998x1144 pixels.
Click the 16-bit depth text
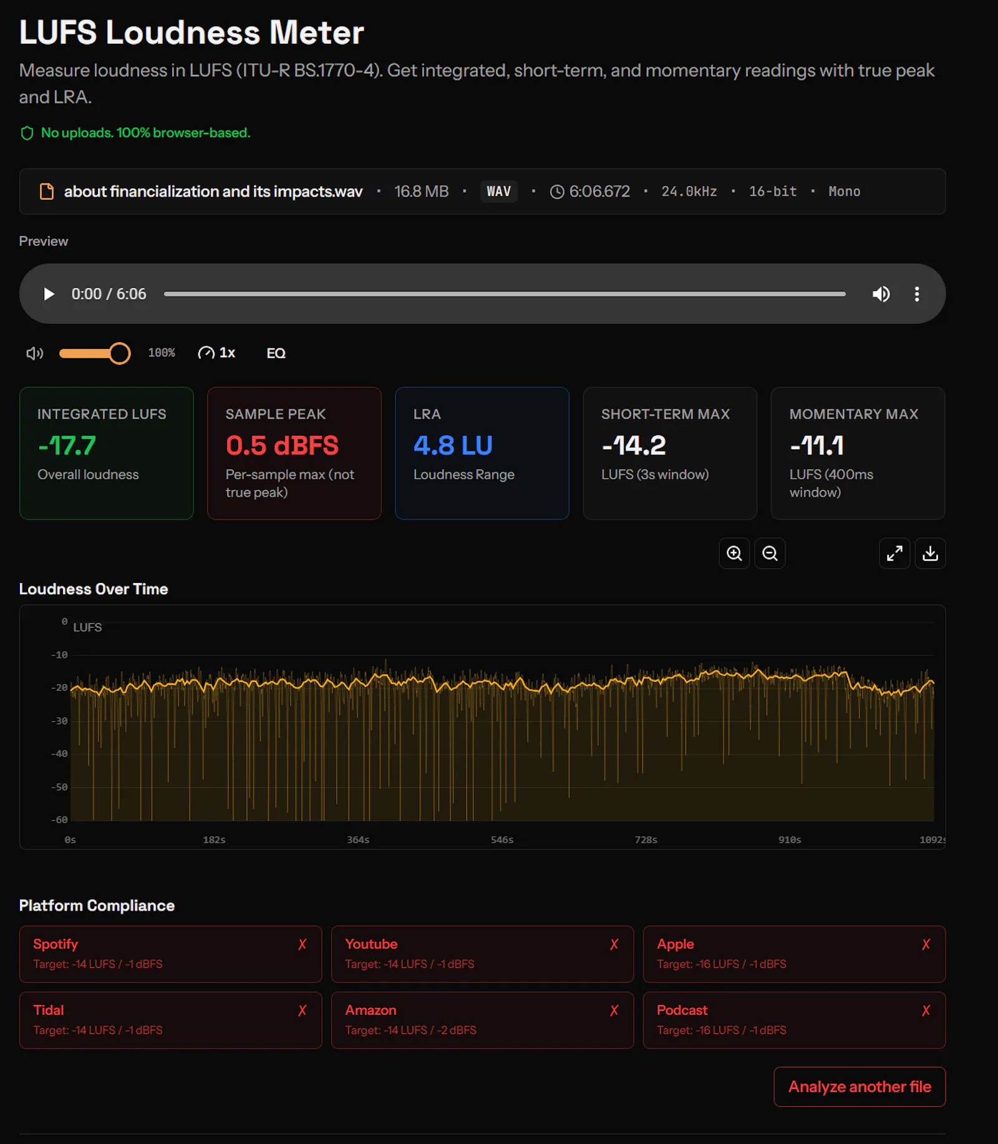773,192
